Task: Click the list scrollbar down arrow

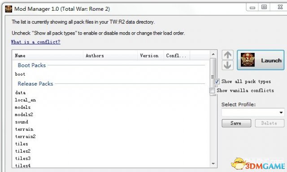Action: 213,163
